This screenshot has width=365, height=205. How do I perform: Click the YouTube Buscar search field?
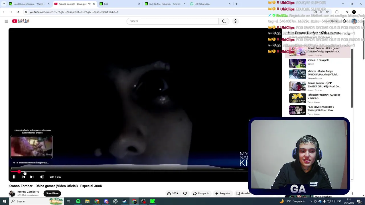173,21
